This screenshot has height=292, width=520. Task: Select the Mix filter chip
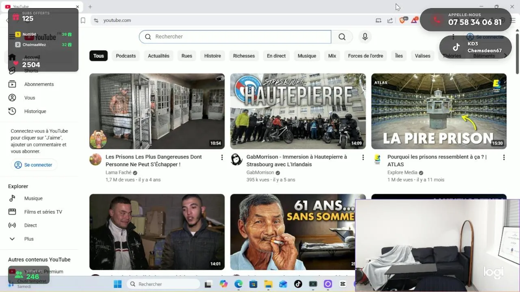pyautogui.click(x=332, y=56)
